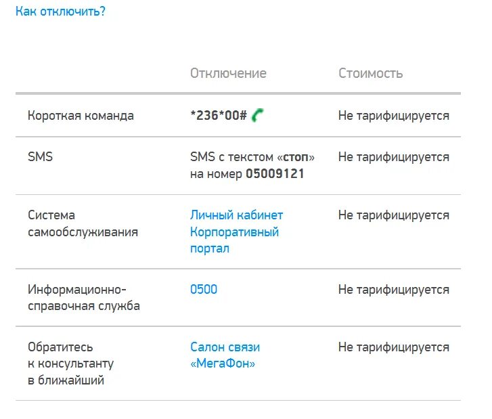This screenshot has height=419, width=492.
Task: Open the Личный кабинет link
Action: [x=237, y=215]
